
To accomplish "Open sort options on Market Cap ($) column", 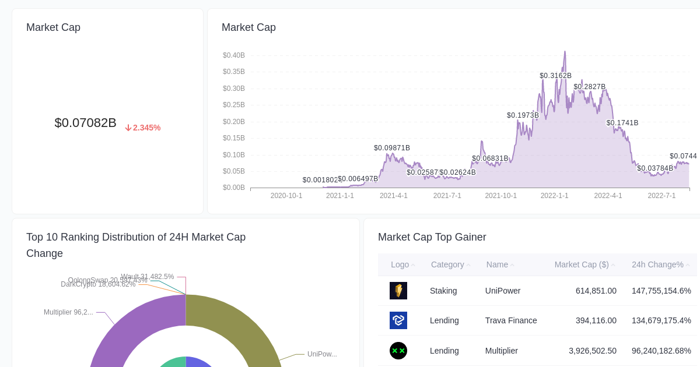I will coord(612,265).
